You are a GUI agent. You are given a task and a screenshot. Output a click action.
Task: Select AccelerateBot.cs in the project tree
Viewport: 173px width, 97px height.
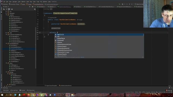click(15, 36)
